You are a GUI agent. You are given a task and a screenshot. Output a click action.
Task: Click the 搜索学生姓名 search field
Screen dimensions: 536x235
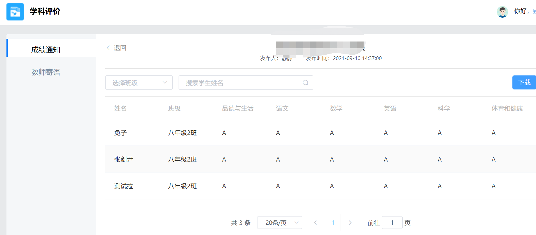tap(241, 83)
